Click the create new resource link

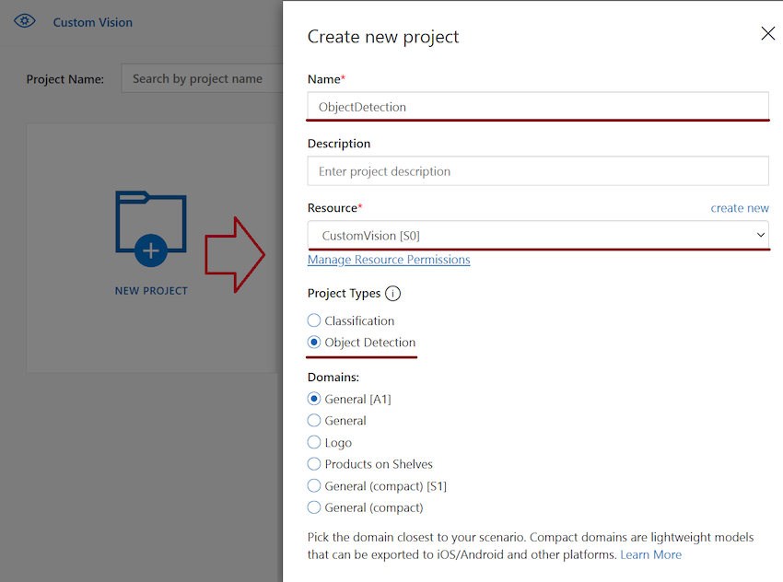[740, 208]
